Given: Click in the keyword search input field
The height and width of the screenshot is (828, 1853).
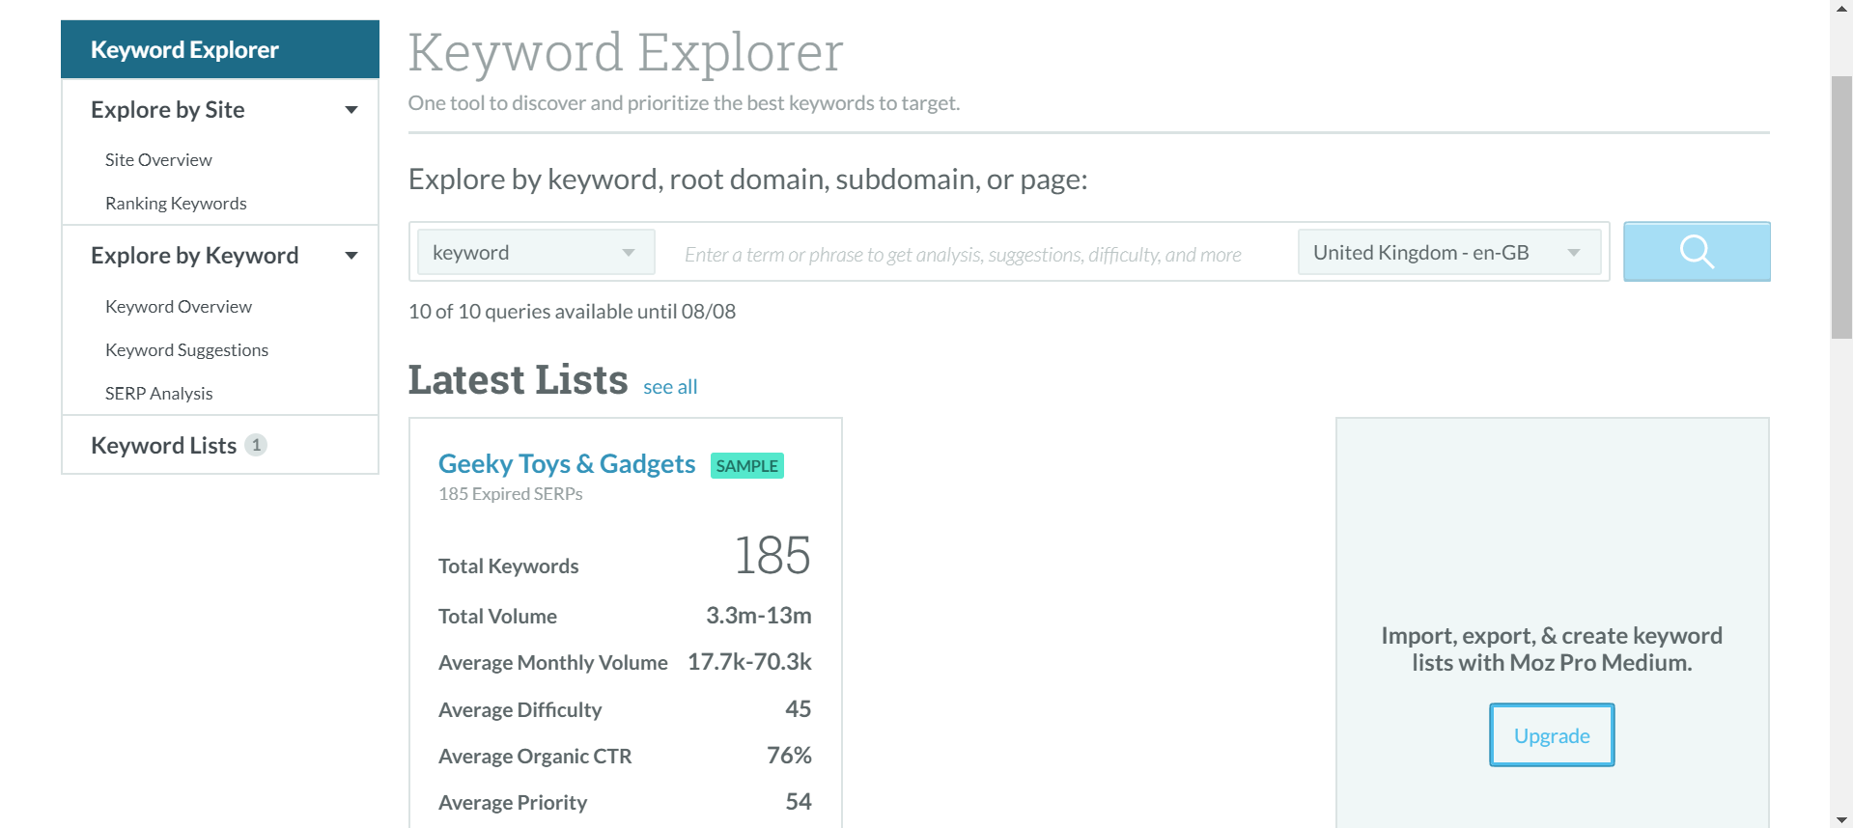Looking at the screenshot, I should pos(975,254).
